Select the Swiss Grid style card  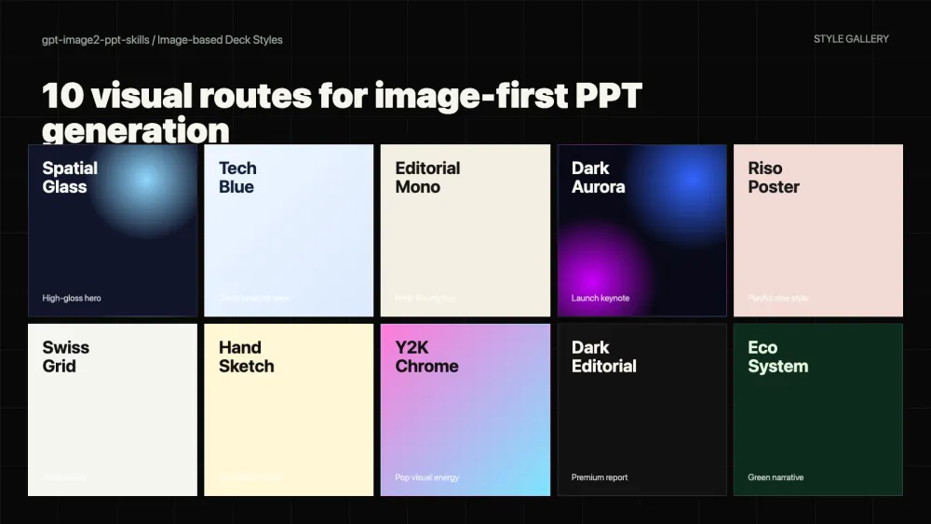[113, 410]
